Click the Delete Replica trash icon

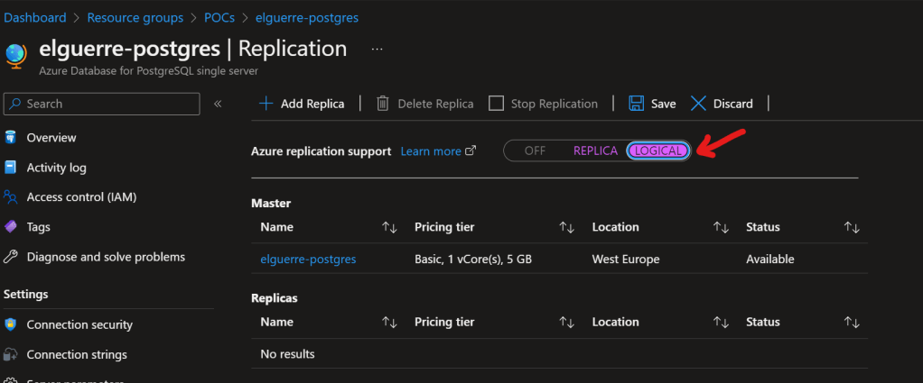pyautogui.click(x=383, y=104)
